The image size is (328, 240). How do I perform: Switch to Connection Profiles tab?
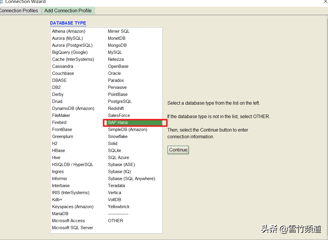point(19,11)
